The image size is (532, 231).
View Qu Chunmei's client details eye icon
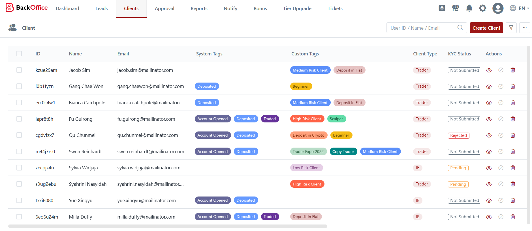click(489, 135)
